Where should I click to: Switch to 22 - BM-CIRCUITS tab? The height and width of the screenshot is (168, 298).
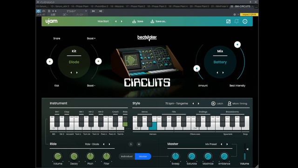pos(240,6)
